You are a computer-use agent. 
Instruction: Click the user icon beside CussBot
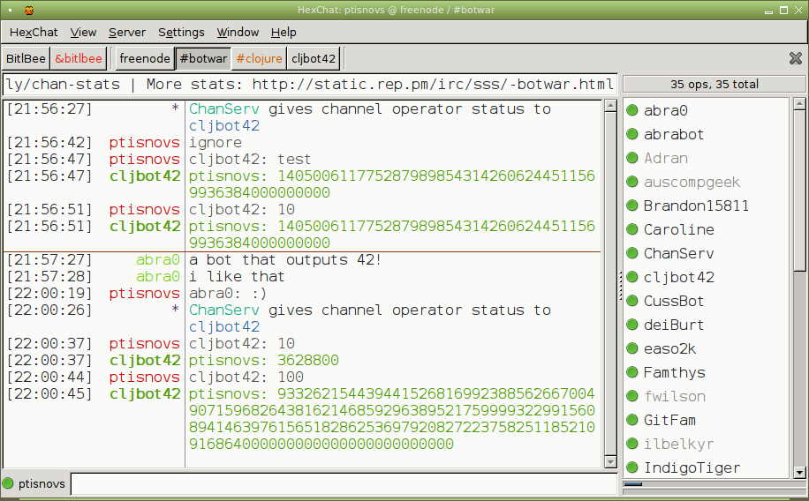[632, 301]
